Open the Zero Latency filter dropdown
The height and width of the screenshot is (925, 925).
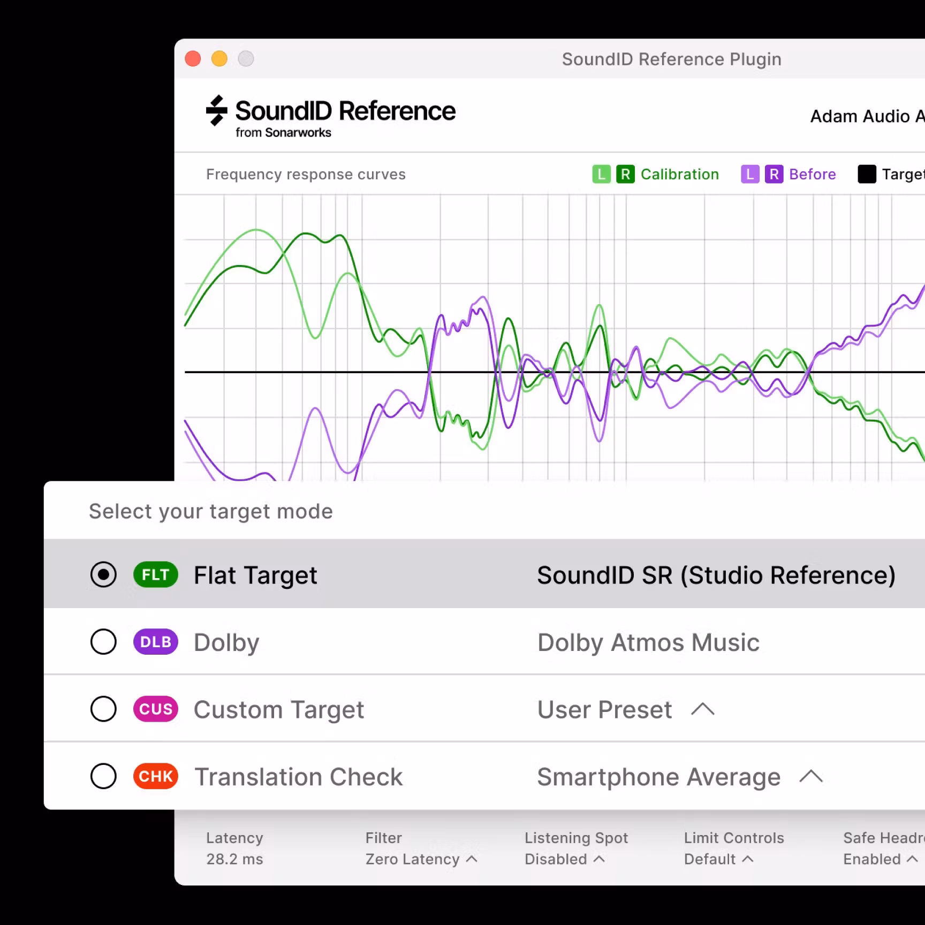click(x=422, y=859)
